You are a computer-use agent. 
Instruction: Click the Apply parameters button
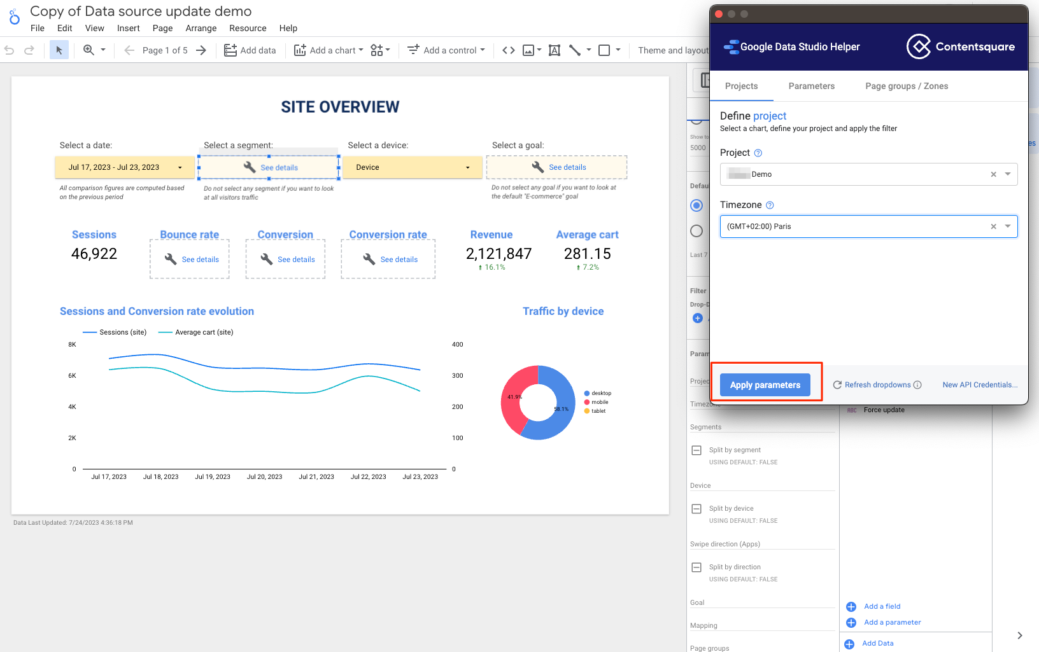coord(765,385)
